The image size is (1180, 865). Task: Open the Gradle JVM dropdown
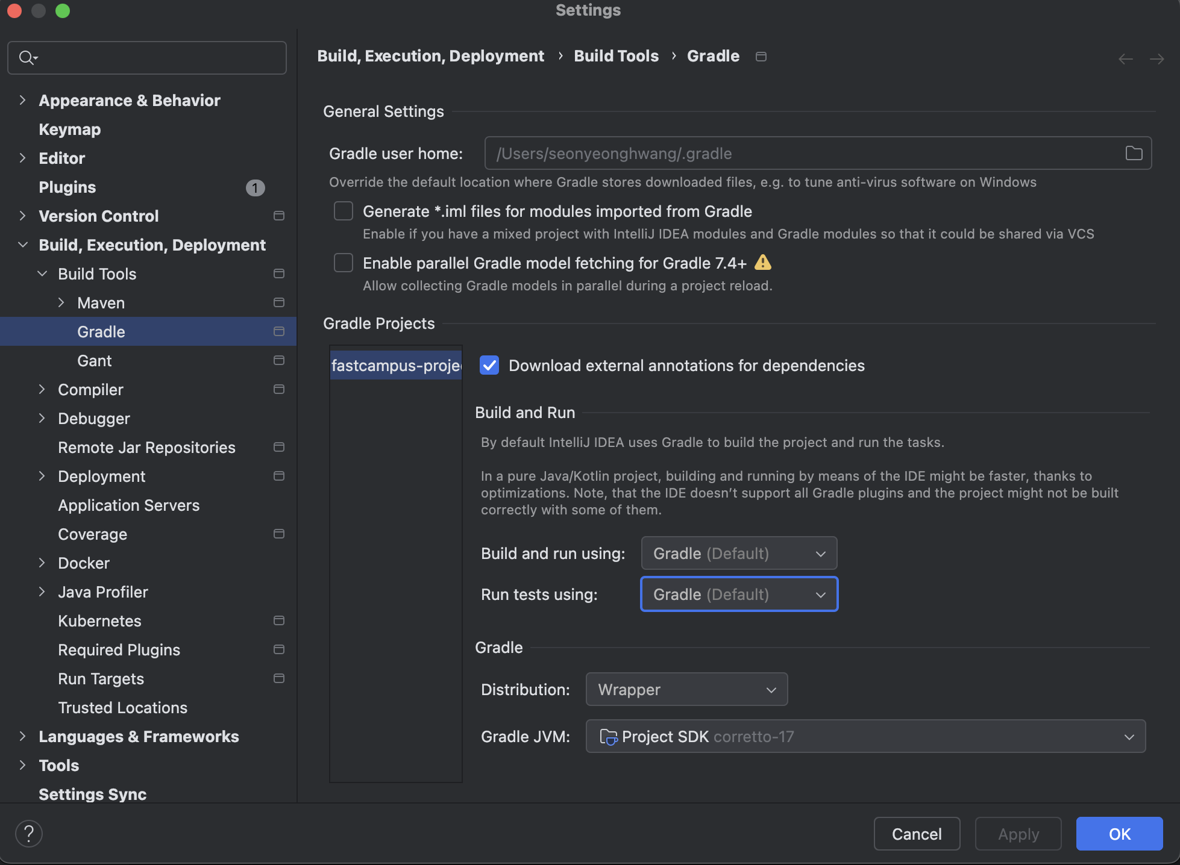tap(865, 737)
